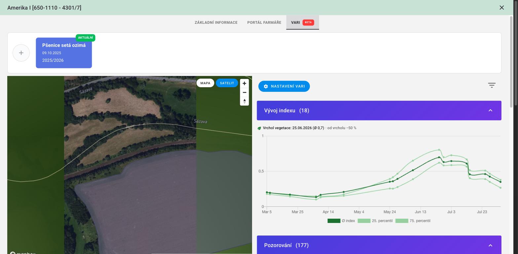Open Nastavení VARI settings
This screenshot has width=518, height=254.
(284, 86)
